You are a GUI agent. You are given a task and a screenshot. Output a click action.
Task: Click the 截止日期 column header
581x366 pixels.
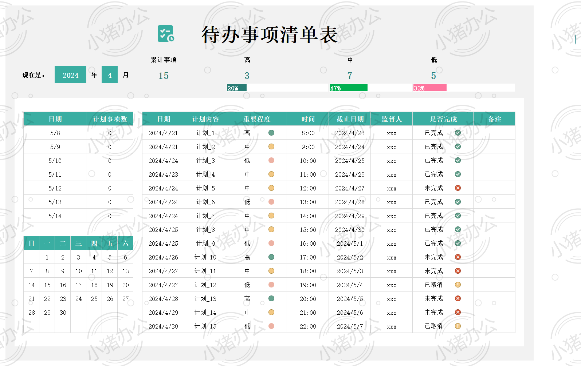click(x=350, y=119)
